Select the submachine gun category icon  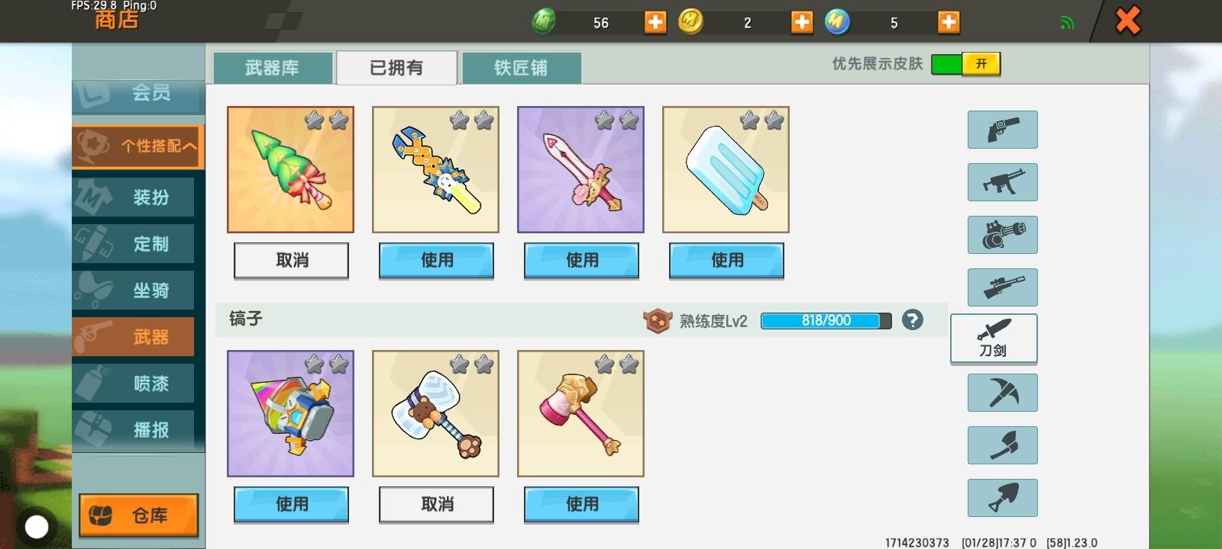[1002, 182]
